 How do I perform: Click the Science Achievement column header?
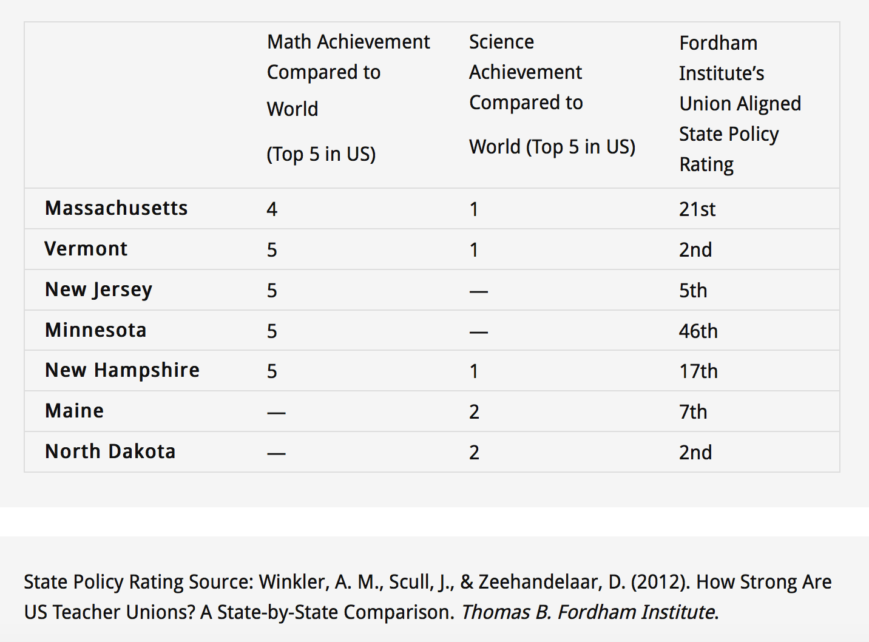point(552,94)
